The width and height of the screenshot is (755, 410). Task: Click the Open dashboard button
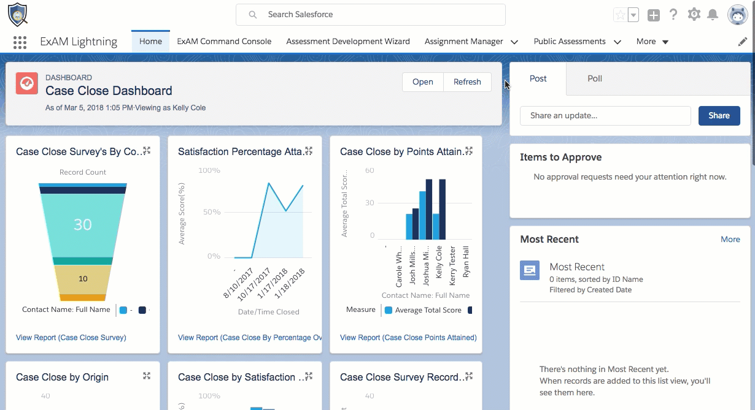pyautogui.click(x=423, y=82)
